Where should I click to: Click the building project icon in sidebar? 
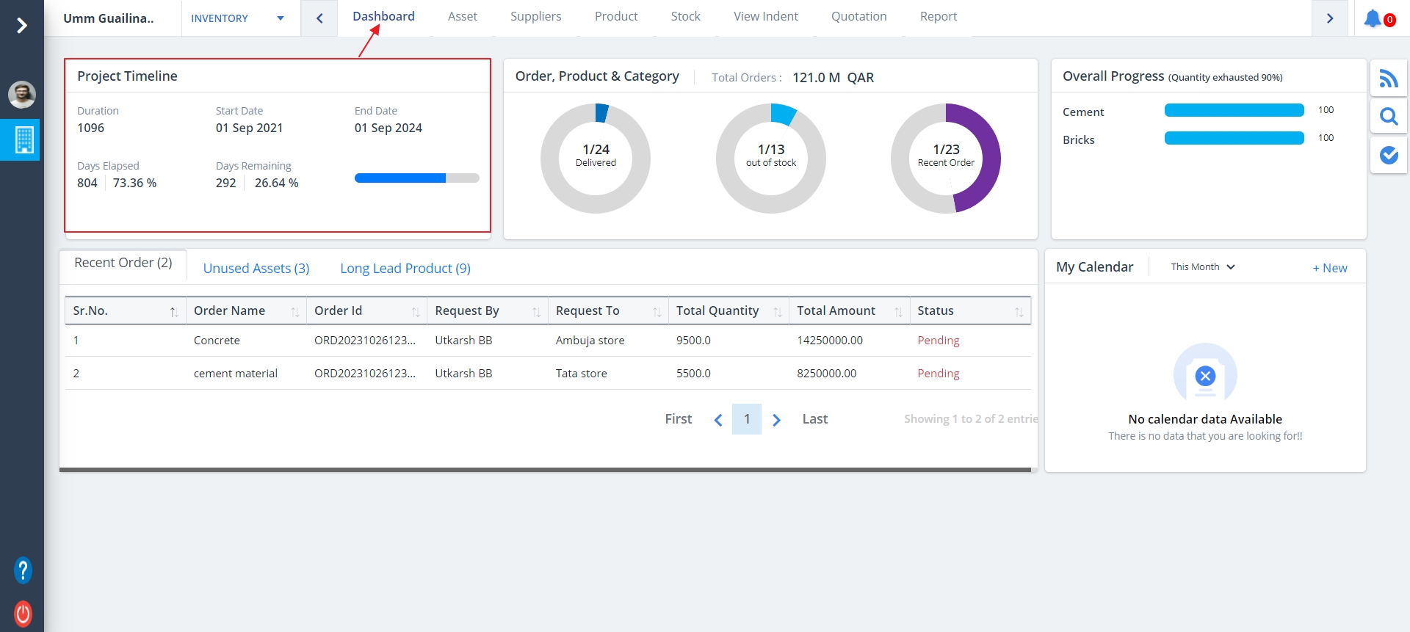pos(23,139)
